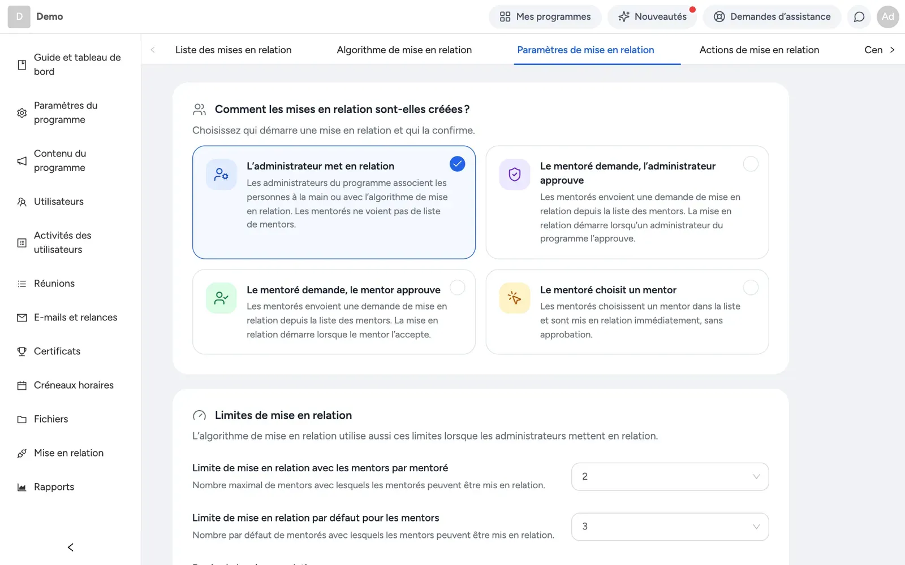This screenshot has height=565, width=905.
Task: Click the Rapports chart icon
Action: point(22,487)
